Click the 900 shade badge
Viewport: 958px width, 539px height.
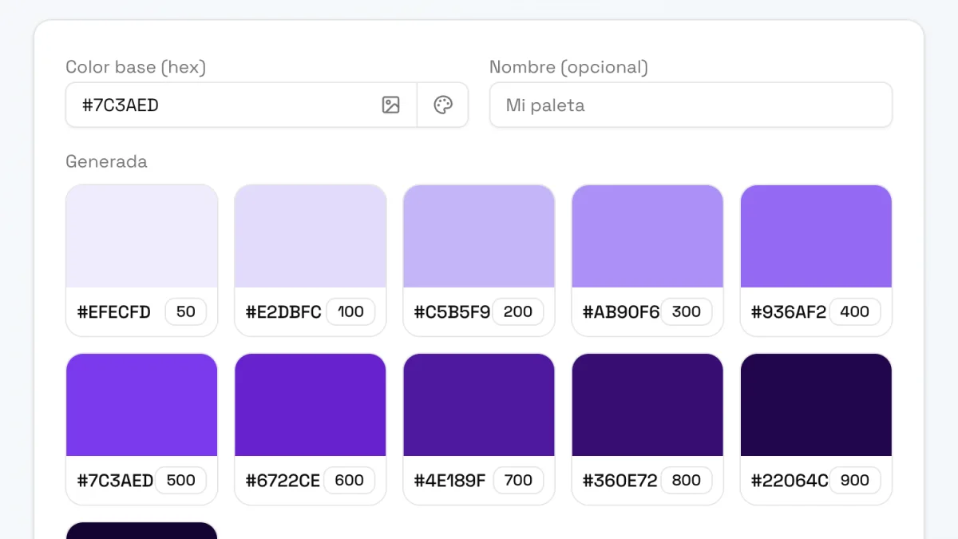point(855,480)
